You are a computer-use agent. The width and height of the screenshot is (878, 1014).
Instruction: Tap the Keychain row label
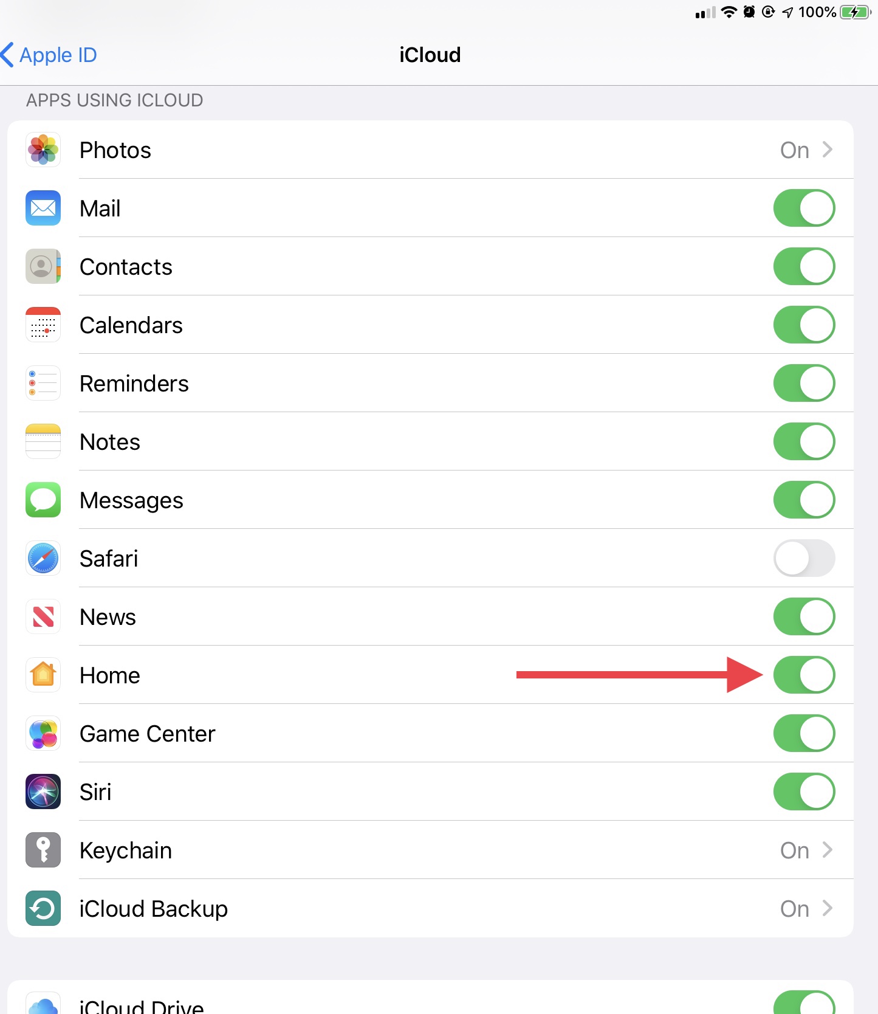point(126,850)
